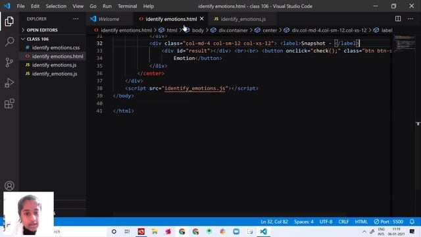Open the Run and Debug view

coord(9,83)
